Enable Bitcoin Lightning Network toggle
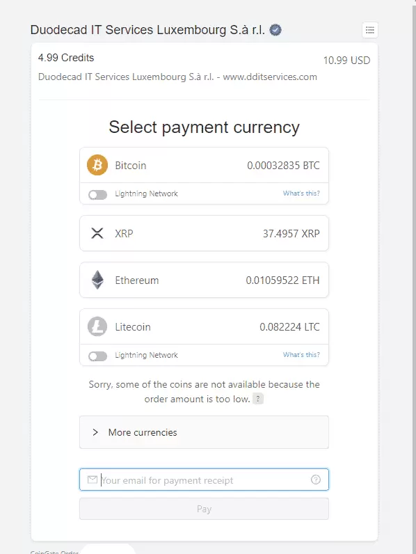This screenshot has height=554, width=416. click(98, 194)
